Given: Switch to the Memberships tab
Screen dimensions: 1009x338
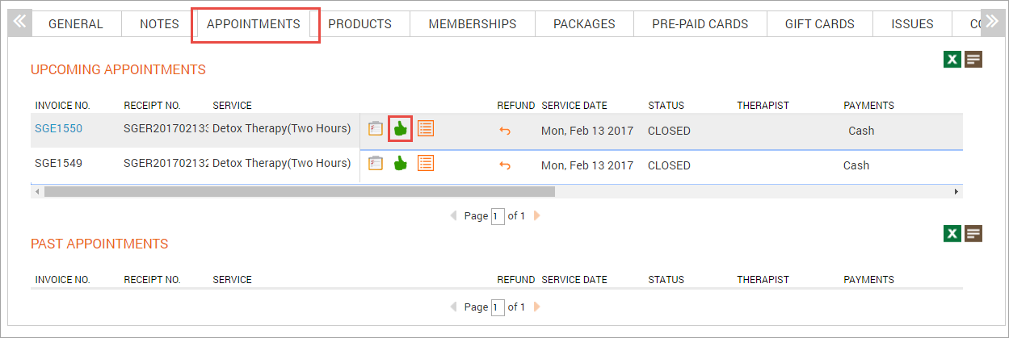Looking at the screenshot, I should [x=472, y=24].
